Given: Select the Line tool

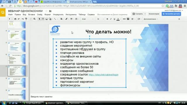Looking at the screenshot, I should (55, 19).
